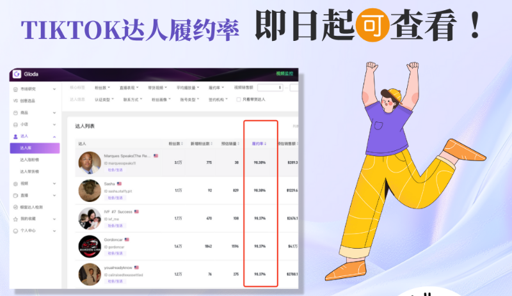The image size is (512, 296).
Task: Open Marques Speaks creator name link
Action: click(x=127, y=156)
